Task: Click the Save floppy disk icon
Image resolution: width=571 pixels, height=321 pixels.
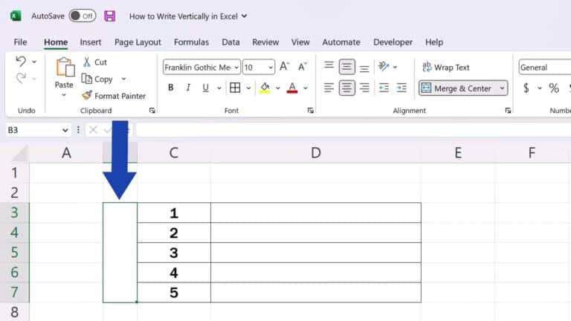Action: [110, 16]
